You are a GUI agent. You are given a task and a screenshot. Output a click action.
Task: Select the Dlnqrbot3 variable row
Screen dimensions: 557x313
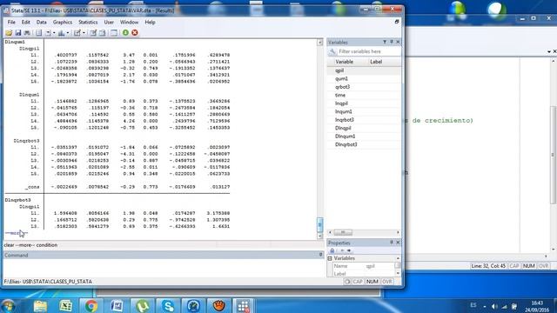pyautogui.click(x=364, y=144)
